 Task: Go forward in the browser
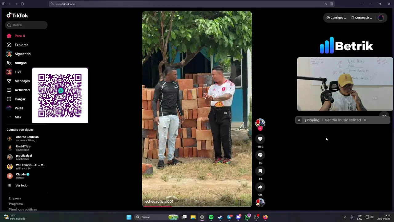point(16,4)
